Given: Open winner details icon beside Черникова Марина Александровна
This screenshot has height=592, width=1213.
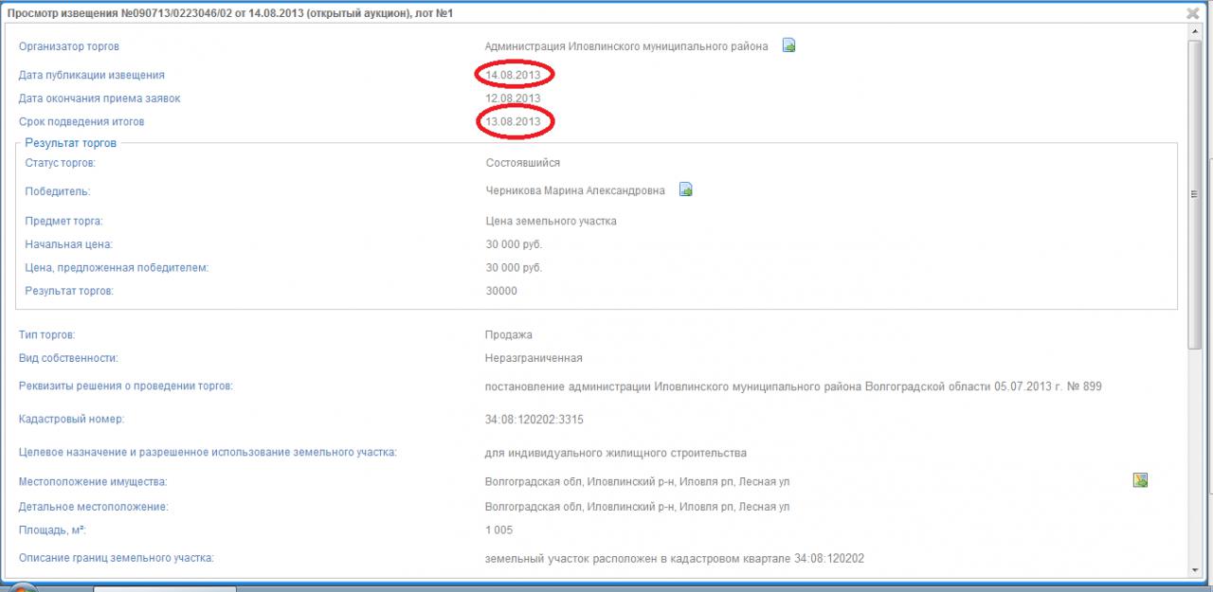Looking at the screenshot, I should pyautogui.click(x=686, y=190).
